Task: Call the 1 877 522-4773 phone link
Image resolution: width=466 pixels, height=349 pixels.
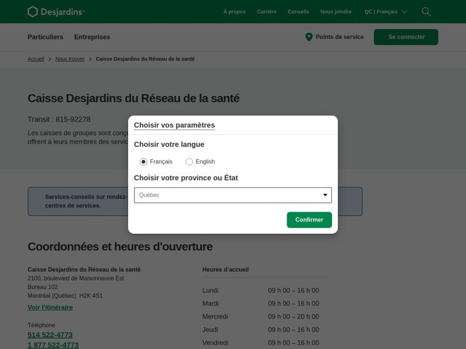Action: [x=53, y=345]
